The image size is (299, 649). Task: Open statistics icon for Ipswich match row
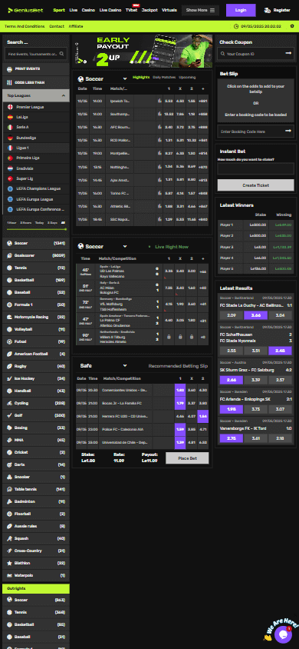pyautogui.click(x=159, y=101)
